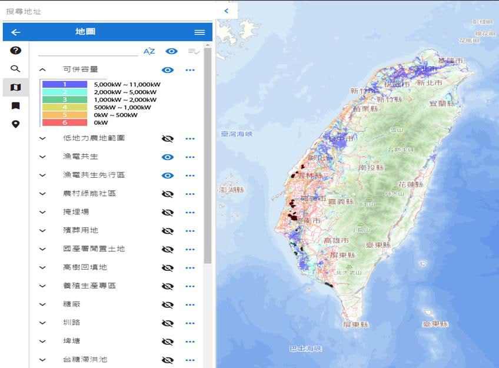499x368 pixels.
Task: Click the location pin icon in sidebar
Action: tap(16, 124)
